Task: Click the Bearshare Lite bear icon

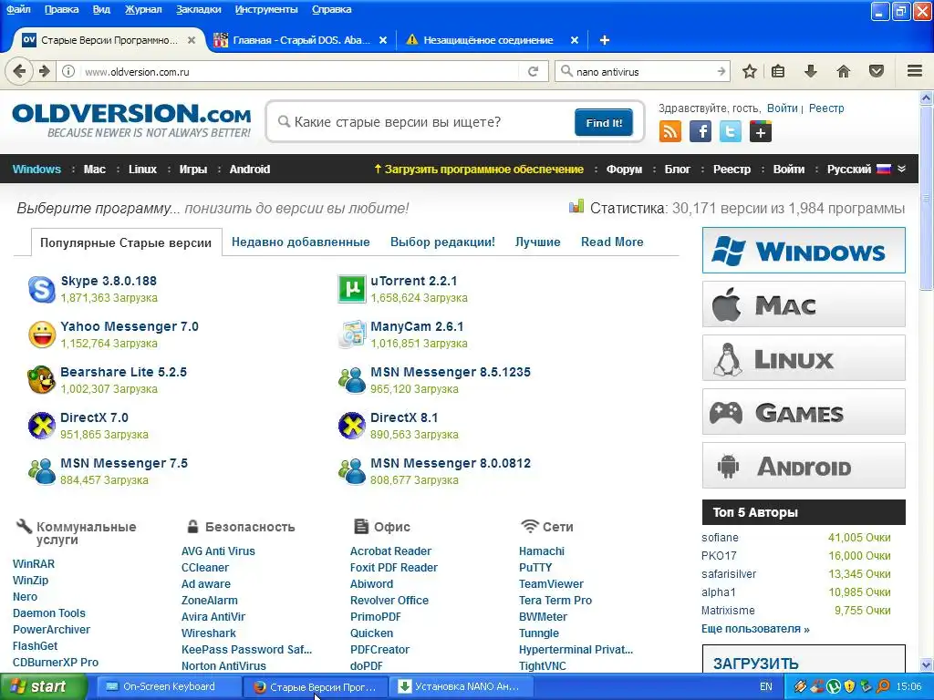Action: (42, 380)
